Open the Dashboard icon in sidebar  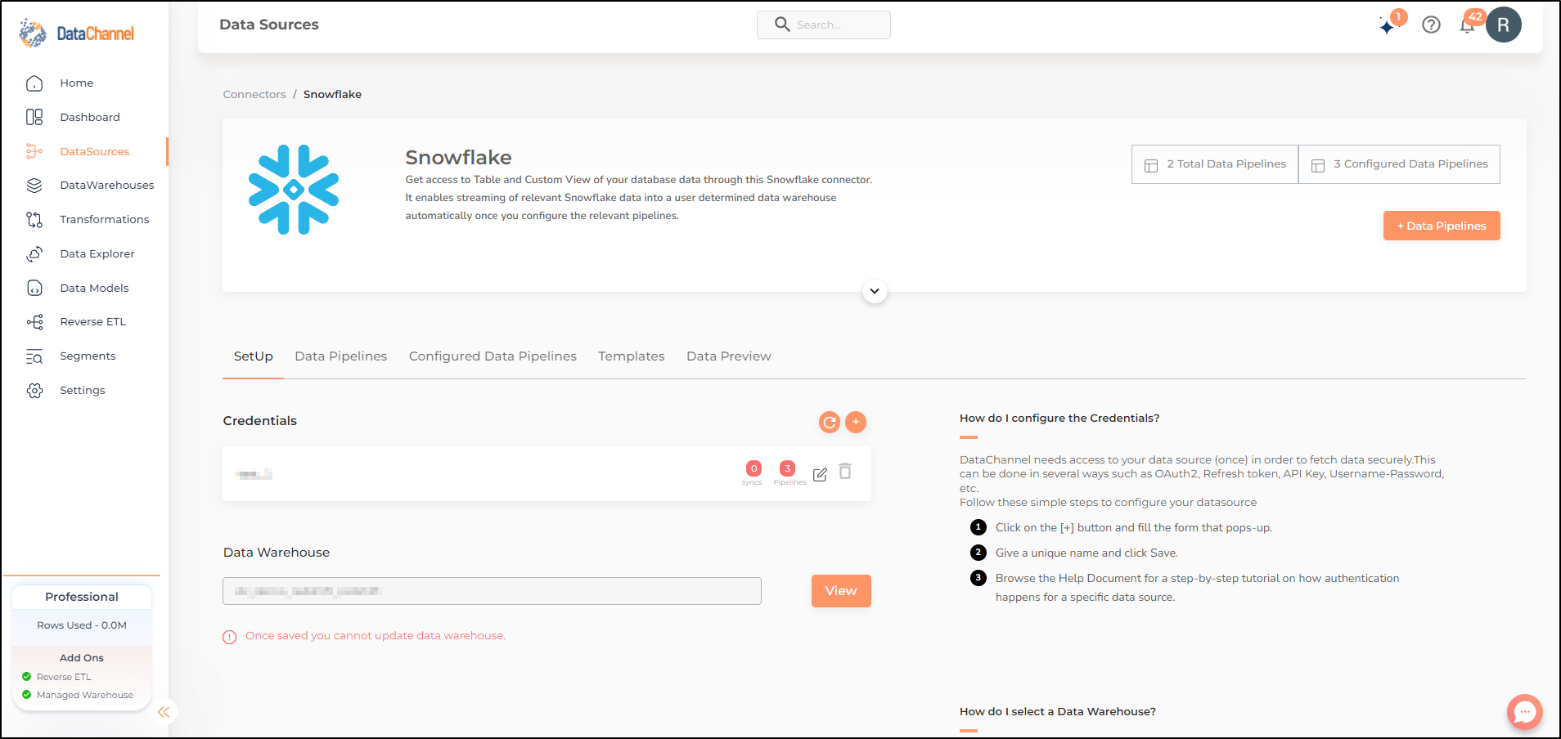[x=34, y=118]
